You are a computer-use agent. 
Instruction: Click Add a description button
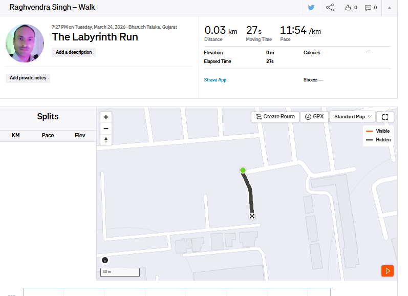(74, 52)
